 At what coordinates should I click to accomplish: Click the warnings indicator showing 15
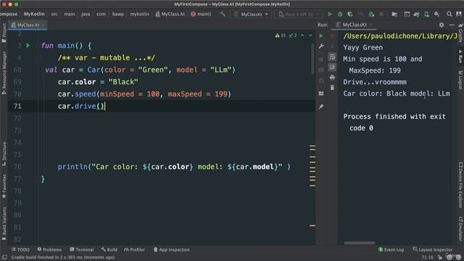click(x=280, y=36)
